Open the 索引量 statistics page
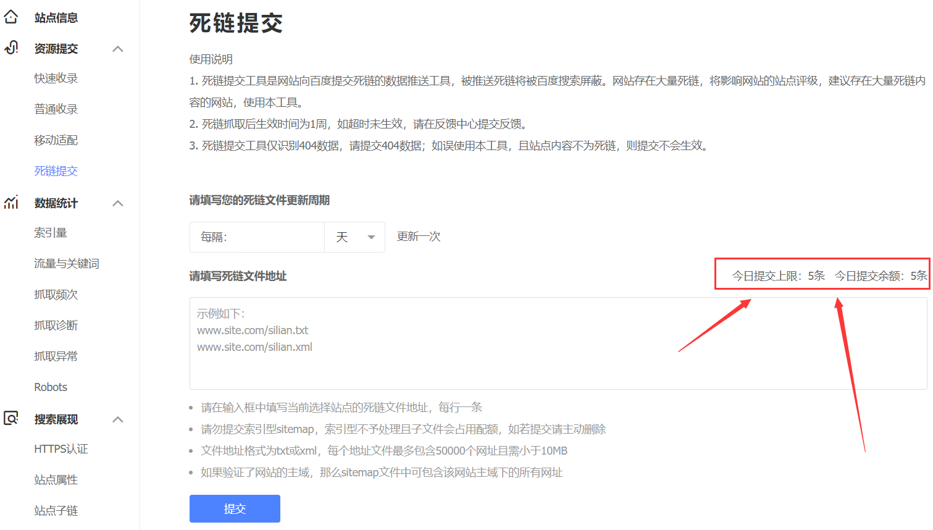 51,233
